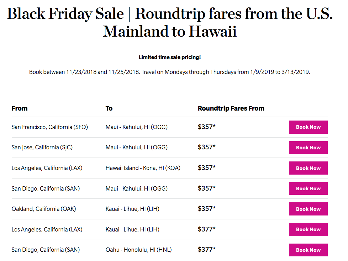Image resolution: width=348 pixels, height=261 pixels.
Task: Book the San Diego to Maui fare
Action: (x=308, y=188)
